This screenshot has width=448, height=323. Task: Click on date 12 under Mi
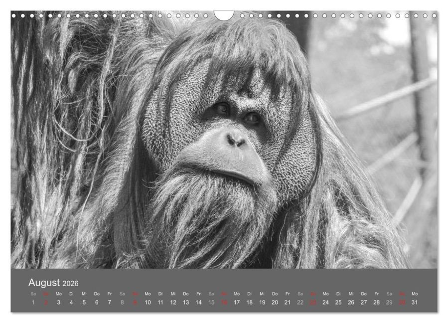[x=173, y=303]
